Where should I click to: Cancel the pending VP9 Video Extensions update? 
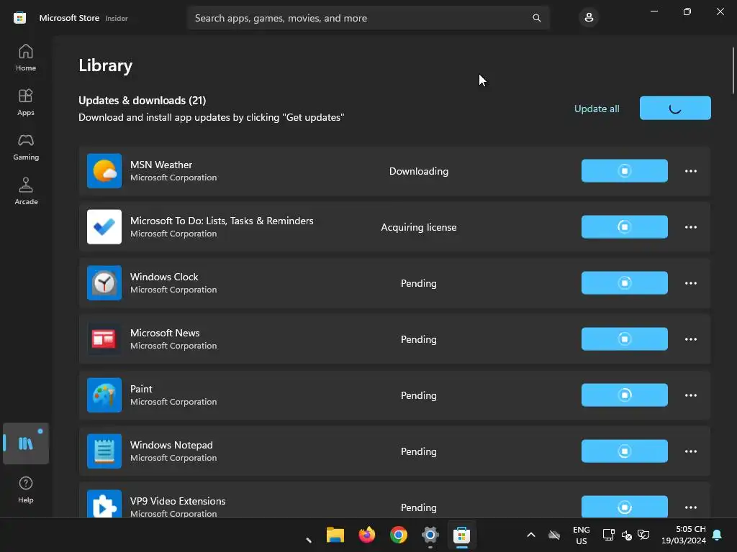(624, 507)
